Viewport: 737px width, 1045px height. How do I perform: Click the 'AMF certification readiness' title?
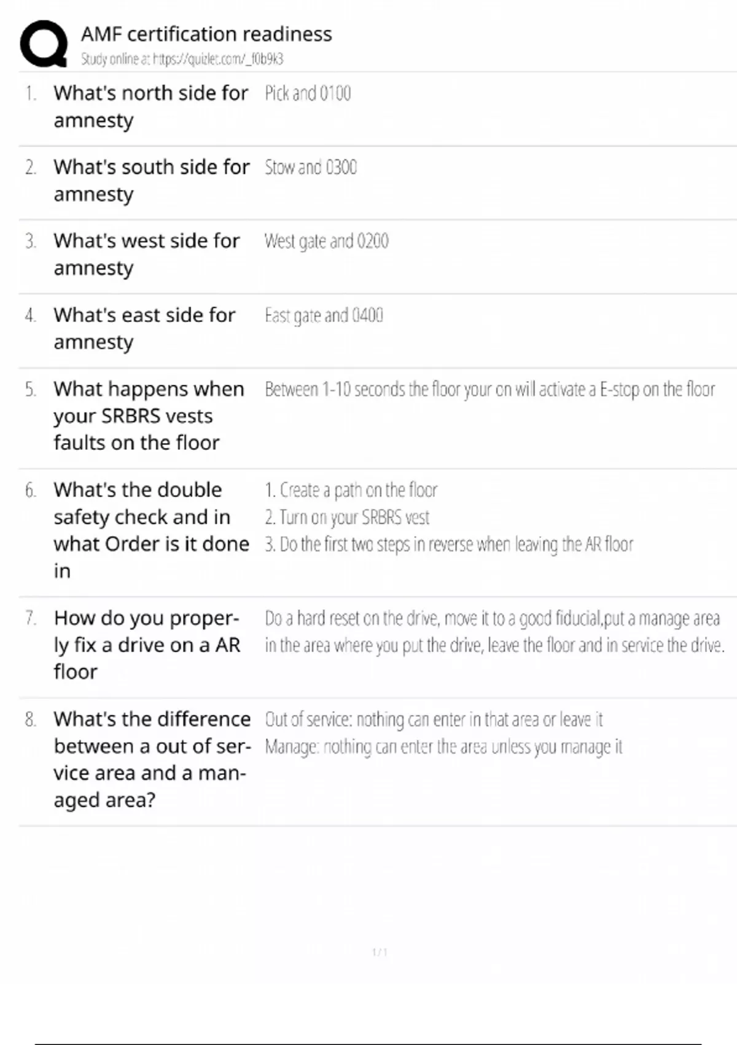(x=206, y=34)
